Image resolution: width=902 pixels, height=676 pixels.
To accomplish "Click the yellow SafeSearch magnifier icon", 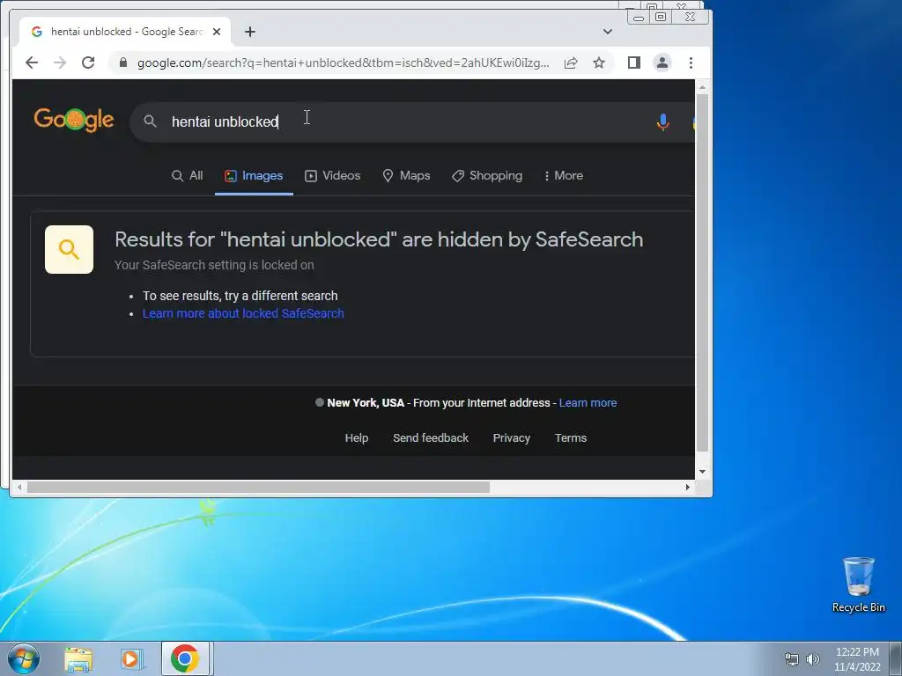I will [69, 249].
